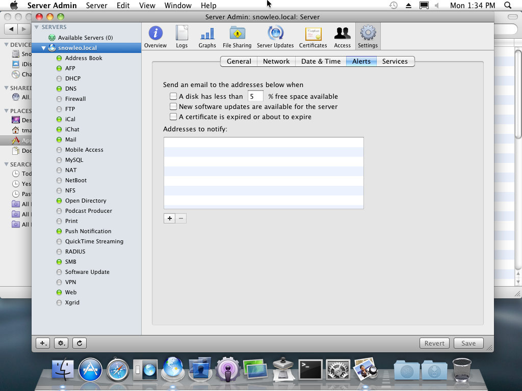Collapse SHARED section in Finder window
The height and width of the screenshot is (391, 522).
pos(6,88)
